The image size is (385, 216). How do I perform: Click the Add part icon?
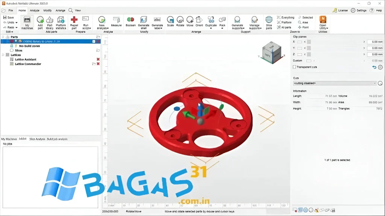click(40, 19)
